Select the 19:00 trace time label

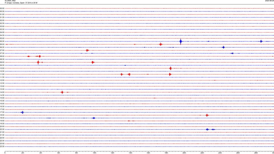click(x=2, y=121)
